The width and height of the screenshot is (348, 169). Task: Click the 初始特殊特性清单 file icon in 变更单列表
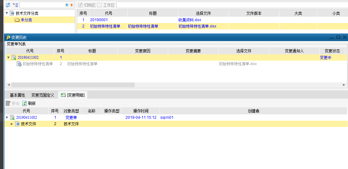click(19, 64)
